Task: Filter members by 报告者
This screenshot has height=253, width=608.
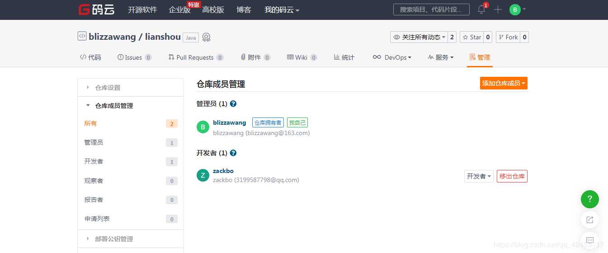Action: click(x=131, y=200)
